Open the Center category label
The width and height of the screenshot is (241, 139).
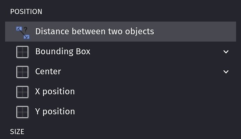tap(48, 71)
